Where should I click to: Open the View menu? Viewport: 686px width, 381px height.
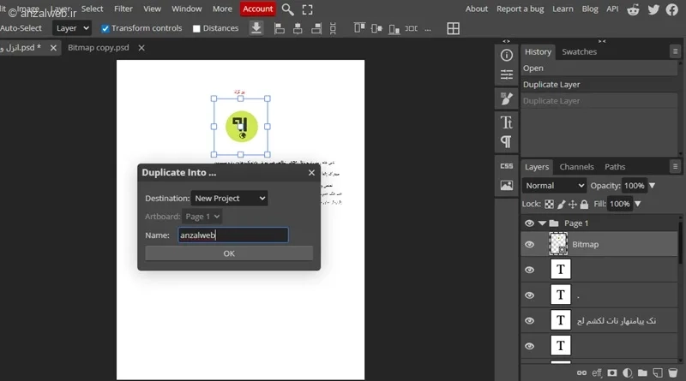coord(153,9)
